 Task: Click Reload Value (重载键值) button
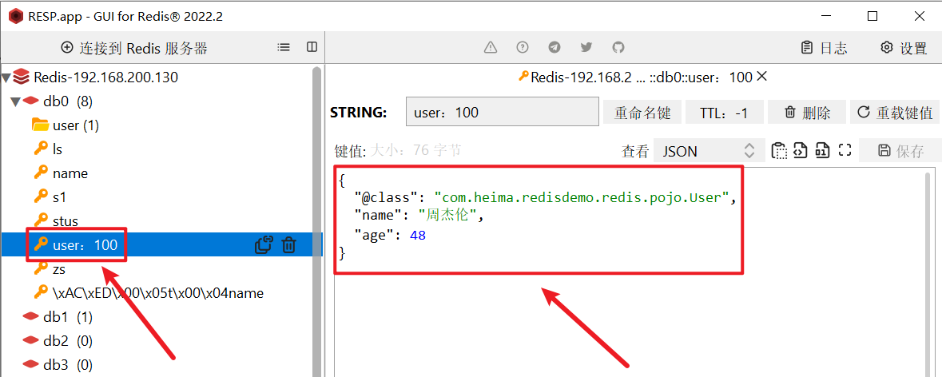pos(895,113)
